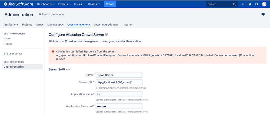This screenshot has width=270, height=114.
Task: Open the feedback megaphone icon
Action: coord(243,4)
